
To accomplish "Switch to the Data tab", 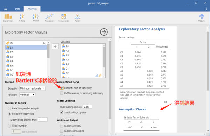I will 17,9.
